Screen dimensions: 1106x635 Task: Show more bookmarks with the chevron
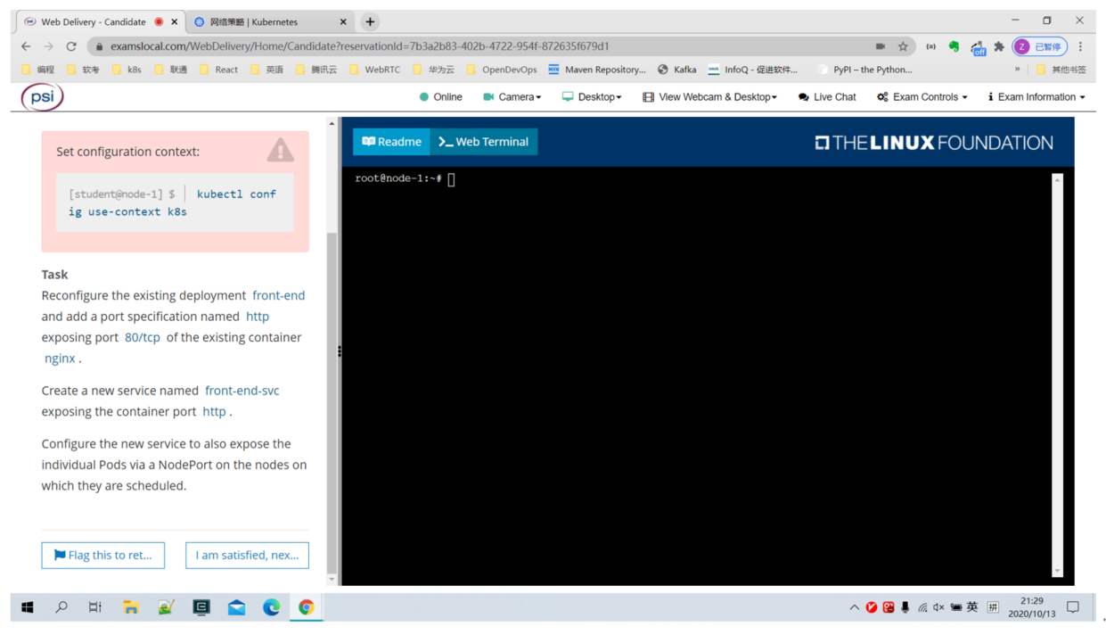pyautogui.click(x=1017, y=70)
